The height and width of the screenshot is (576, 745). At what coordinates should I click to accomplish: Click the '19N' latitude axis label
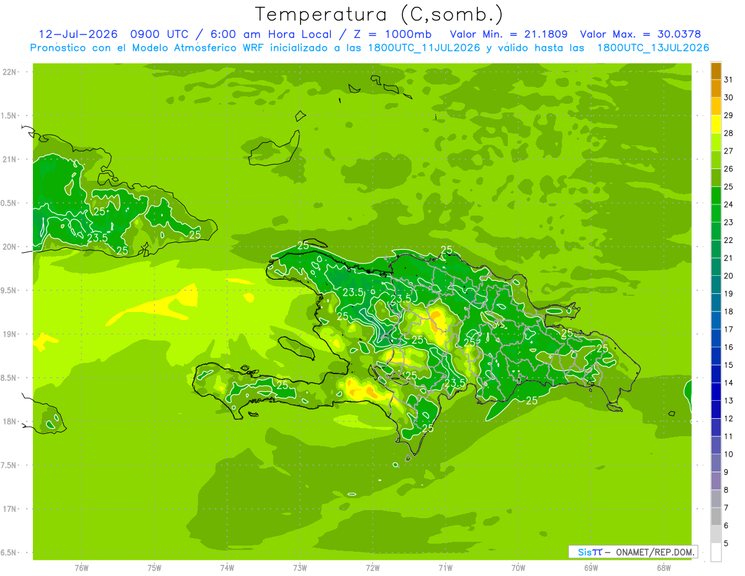(10, 334)
